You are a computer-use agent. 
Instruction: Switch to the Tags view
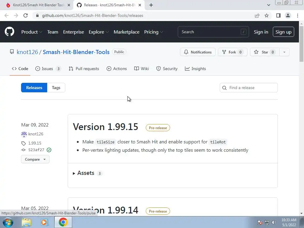(x=56, y=88)
